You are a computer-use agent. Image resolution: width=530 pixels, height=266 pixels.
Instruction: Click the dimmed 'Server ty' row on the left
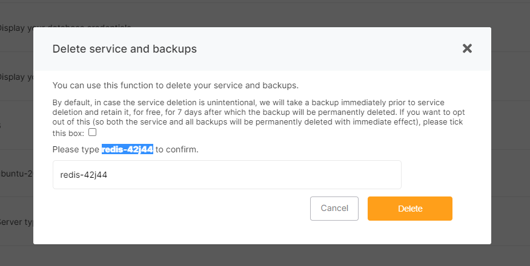pyautogui.click(x=16, y=222)
